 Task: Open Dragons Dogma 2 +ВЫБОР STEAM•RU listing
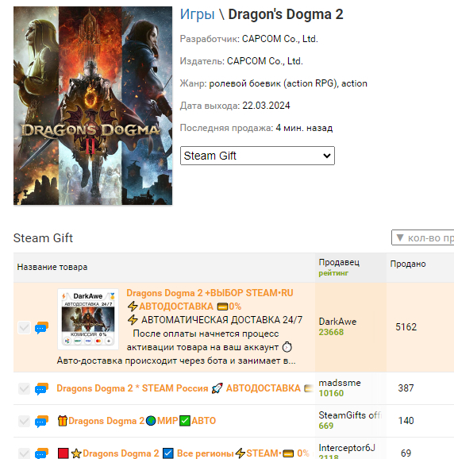tap(210, 293)
